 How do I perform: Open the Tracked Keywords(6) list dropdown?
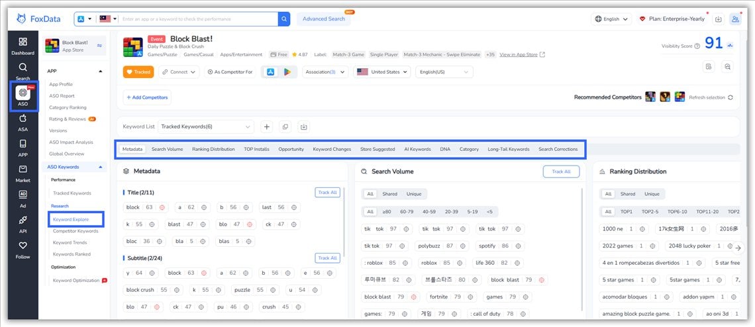point(206,126)
